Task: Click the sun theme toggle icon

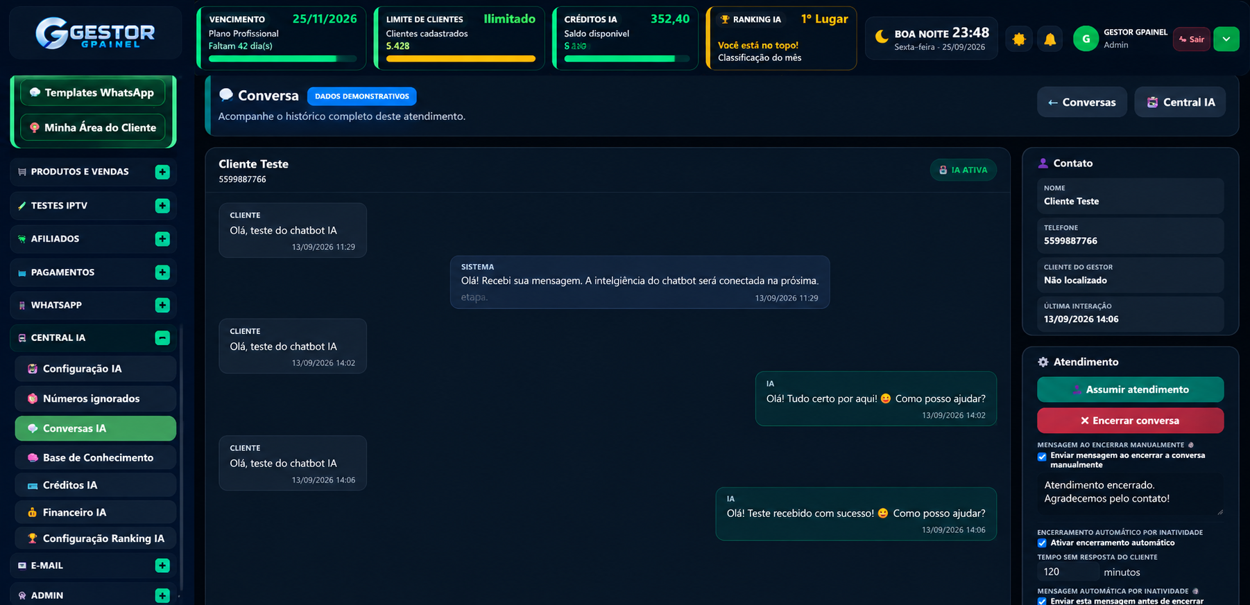Action: pyautogui.click(x=1019, y=39)
